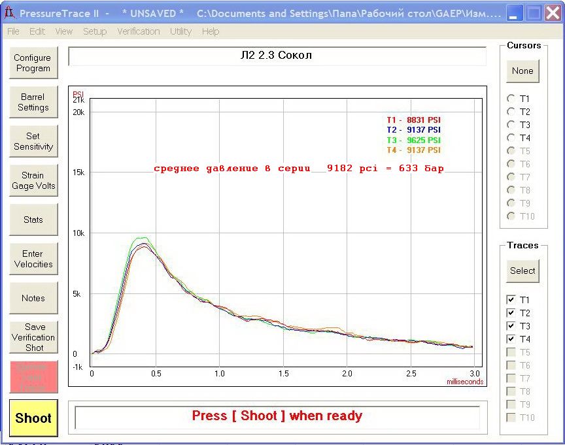The height and width of the screenshot is (445, 565).
Task: Open Strain Gage Volts
Action: [33, 180]
